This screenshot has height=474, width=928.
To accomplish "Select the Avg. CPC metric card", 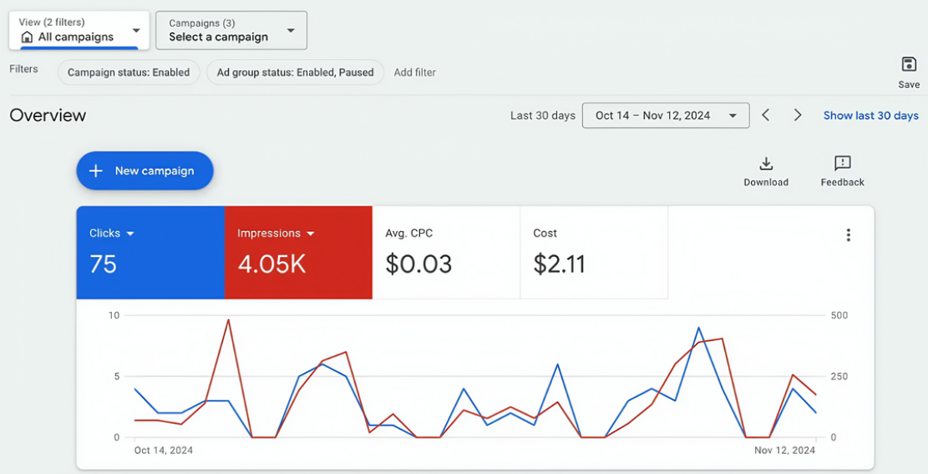I will pyautogui.click(x=446, y=252).
